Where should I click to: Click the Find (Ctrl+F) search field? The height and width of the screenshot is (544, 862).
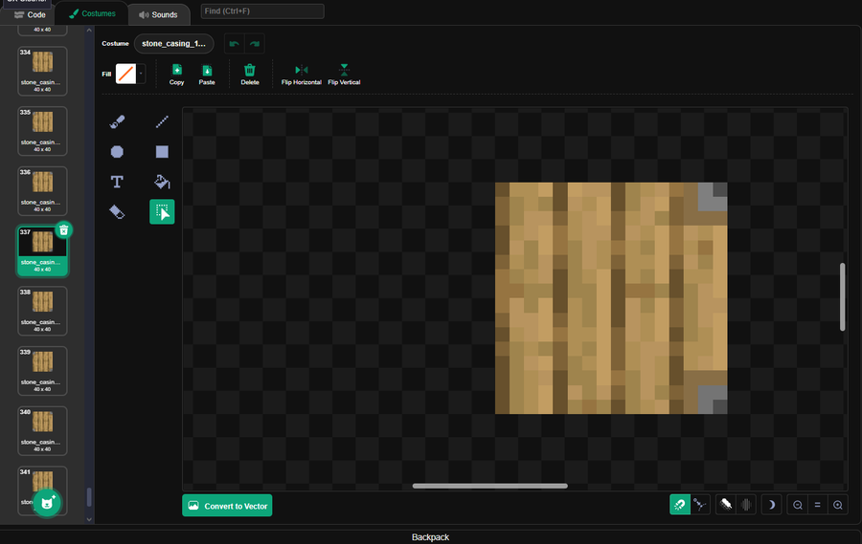point(262,11)
